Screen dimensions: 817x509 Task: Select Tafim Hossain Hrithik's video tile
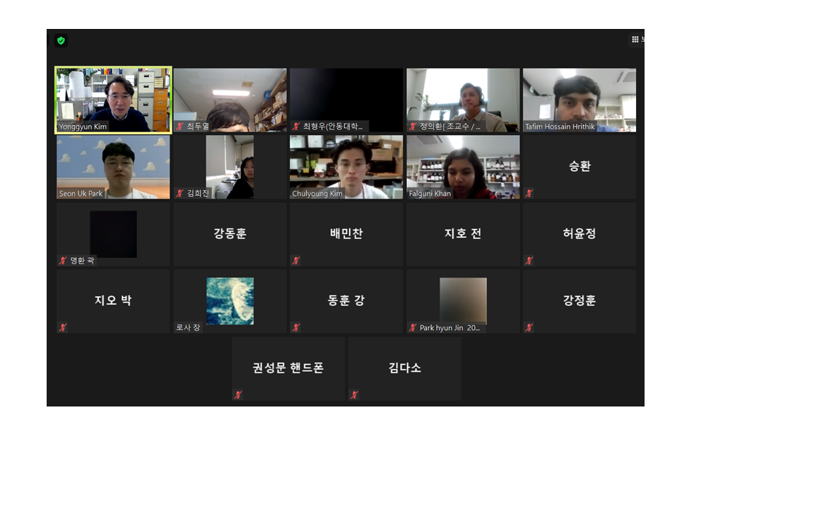coord(579,99)
